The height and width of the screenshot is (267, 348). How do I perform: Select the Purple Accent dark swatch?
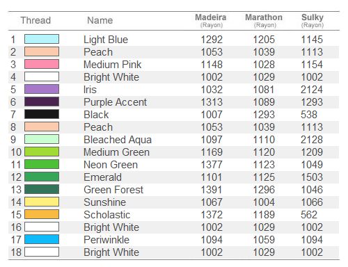42,102
